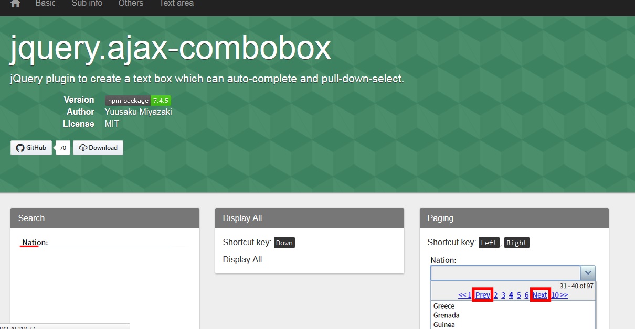Click the '31 - 40 of 97' counter
Image resolution: width=635 pixels, height=329 pixels.
(576, 286)
